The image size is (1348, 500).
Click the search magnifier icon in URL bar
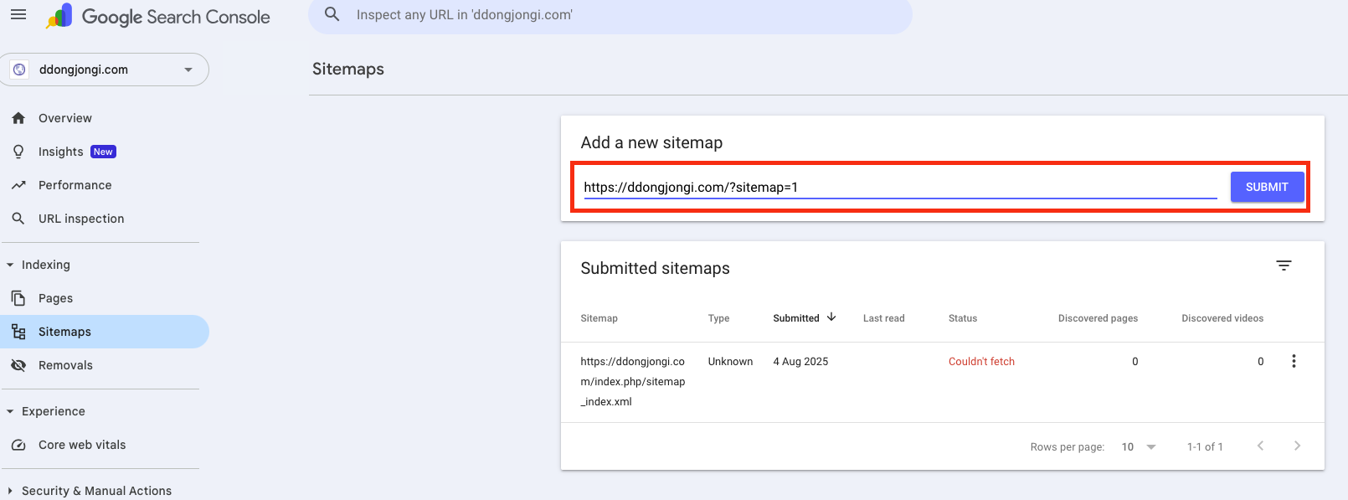coord(332,14)
